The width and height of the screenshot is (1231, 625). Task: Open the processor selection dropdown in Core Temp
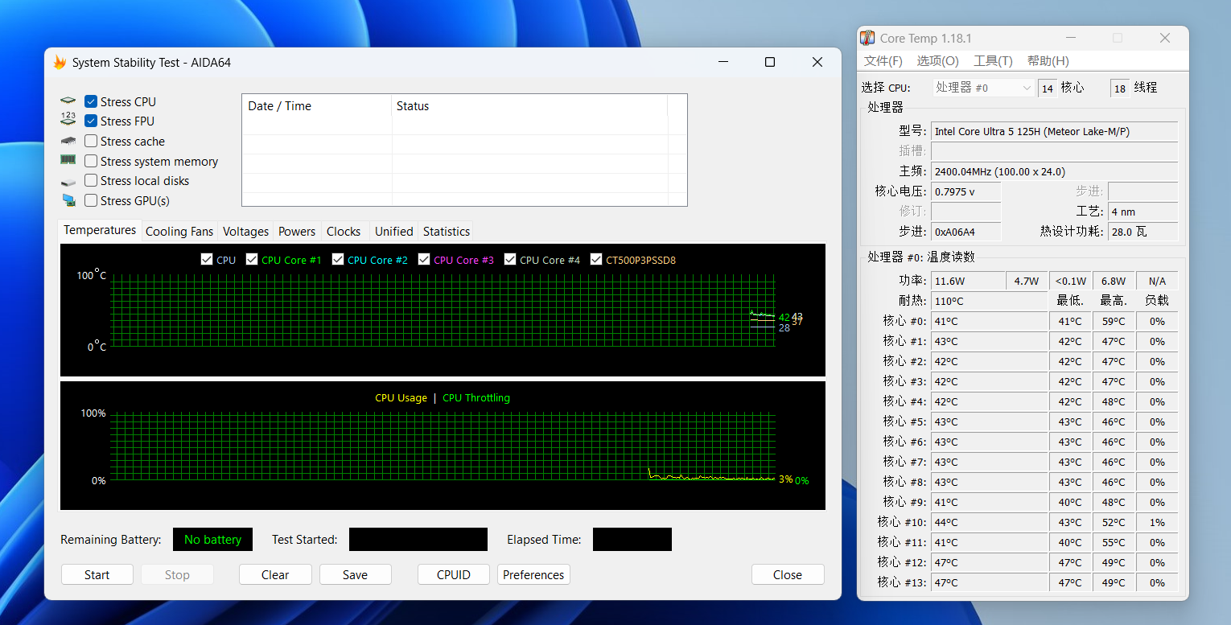pyautogui.click(x=983, y=88)
